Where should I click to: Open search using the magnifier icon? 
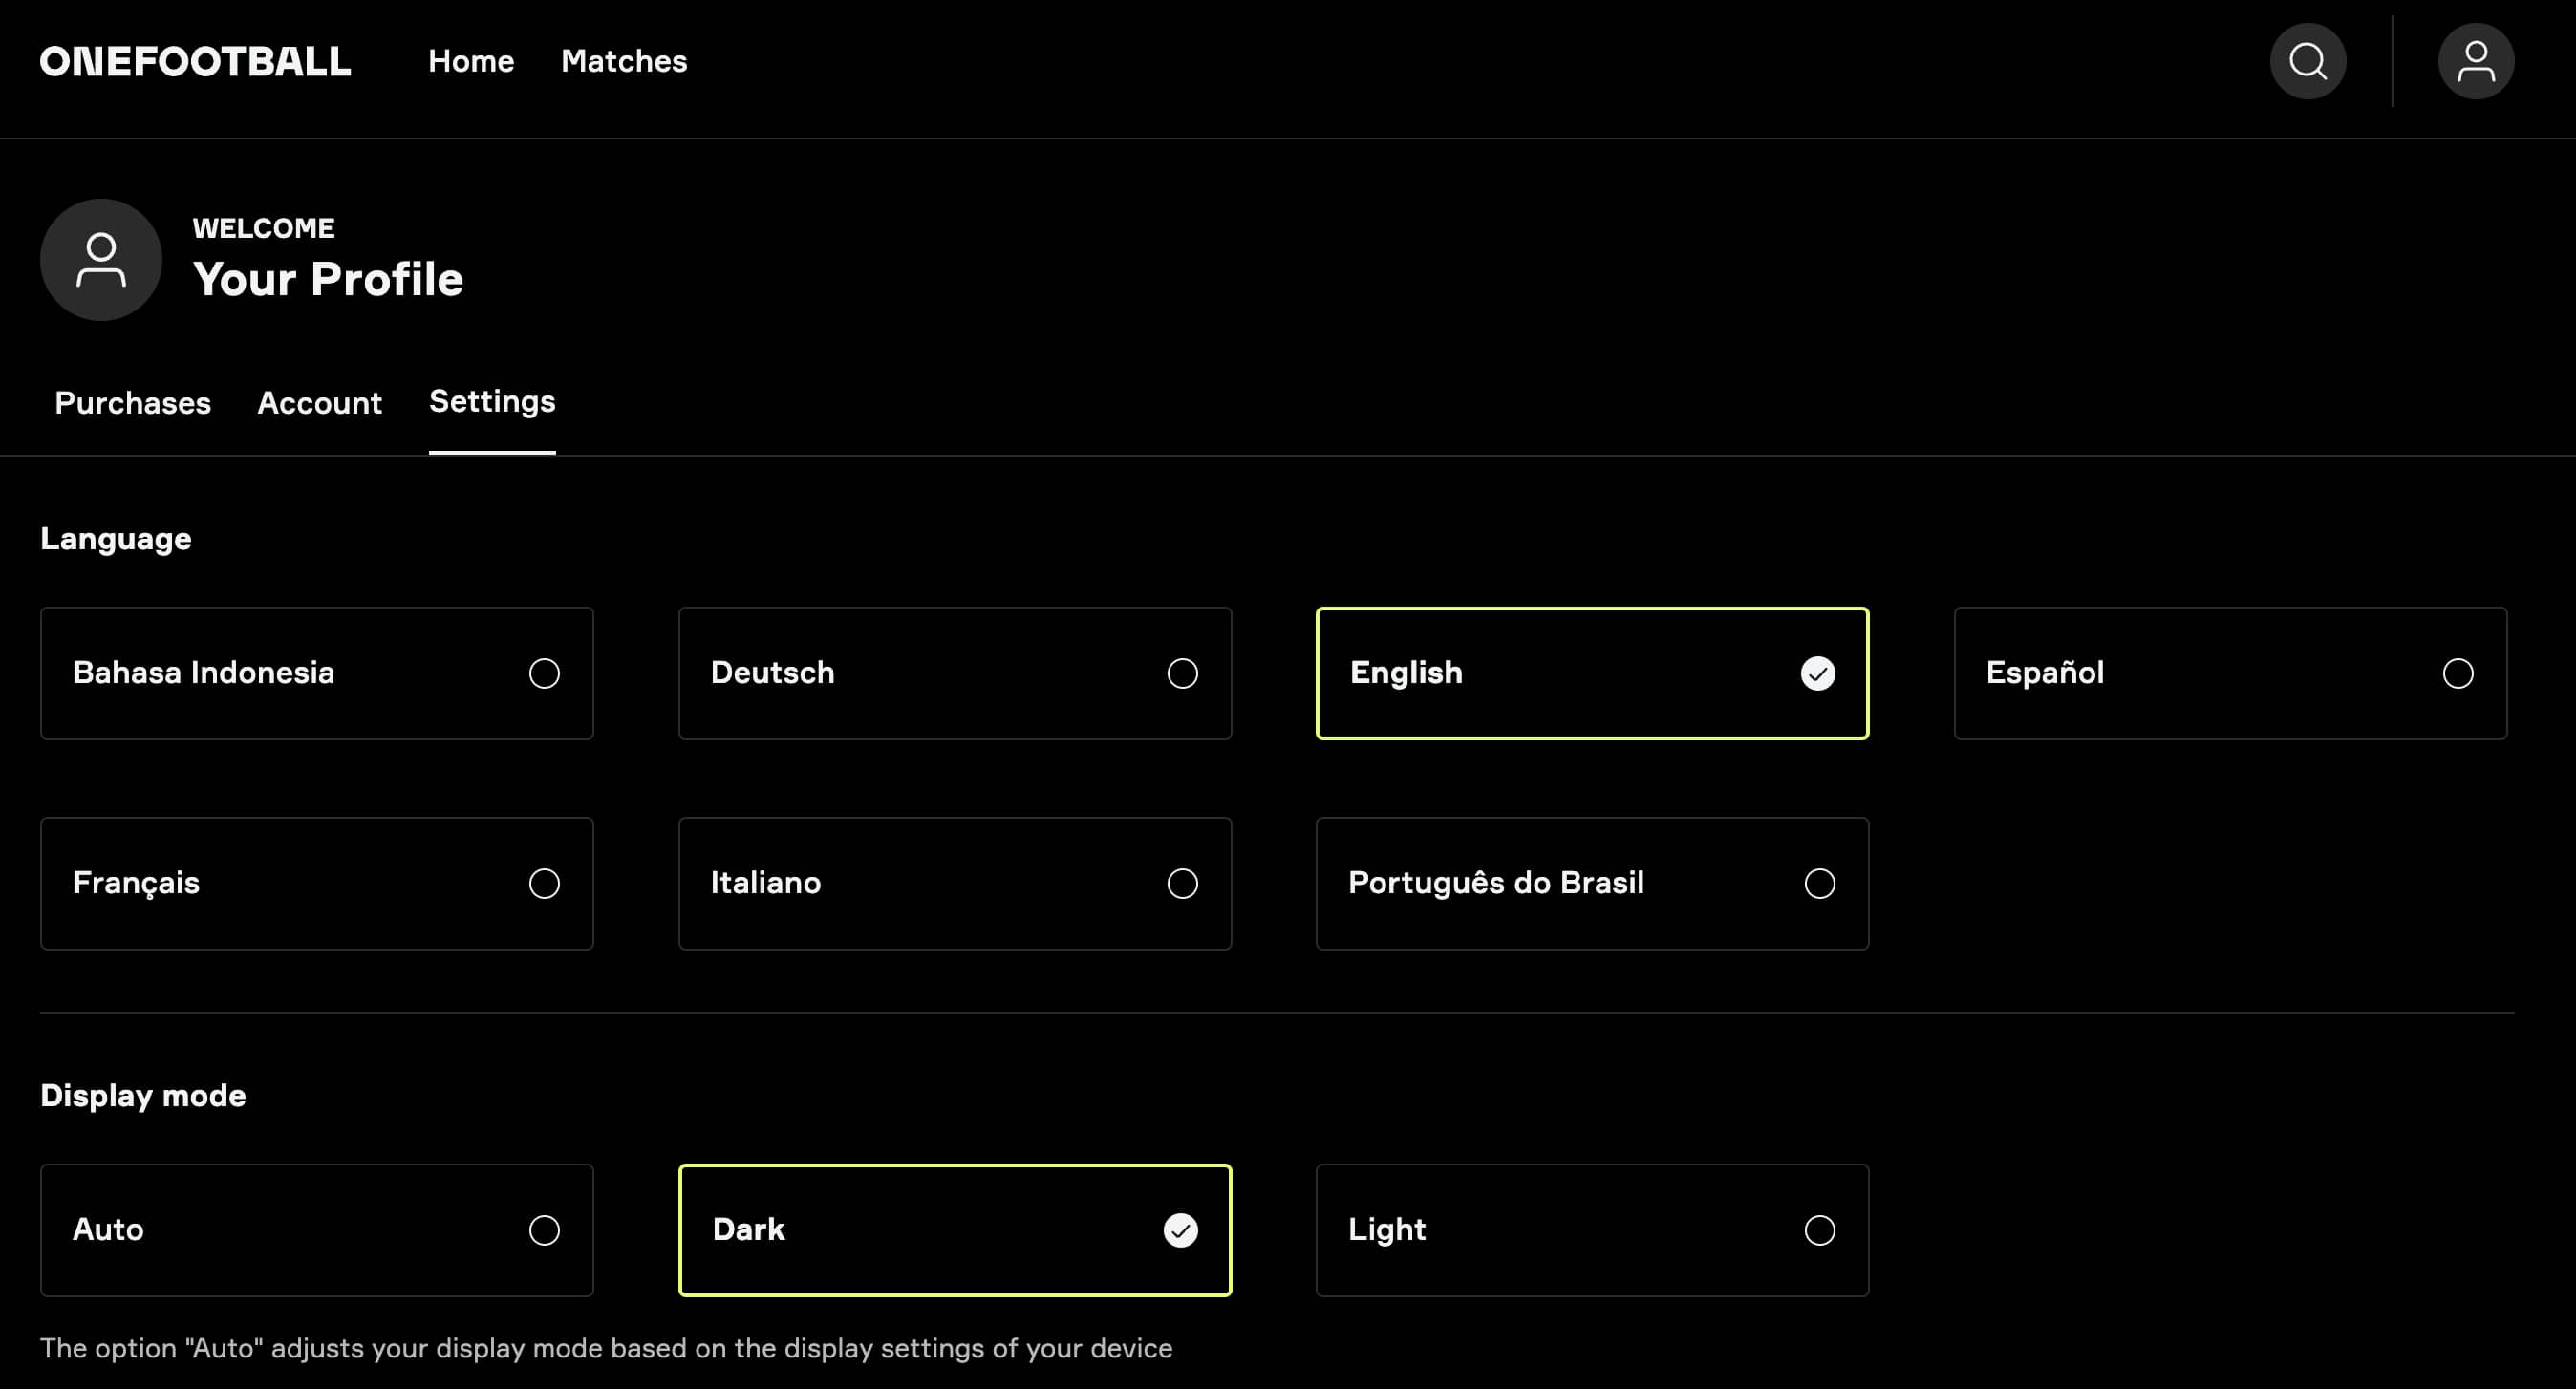click(x=2307, y=61)
